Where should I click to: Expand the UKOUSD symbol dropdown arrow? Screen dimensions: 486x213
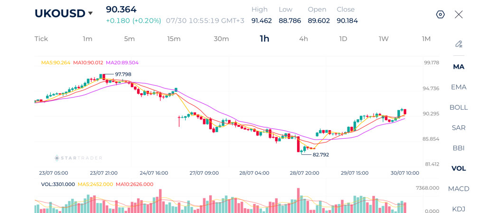click(90, 13)
